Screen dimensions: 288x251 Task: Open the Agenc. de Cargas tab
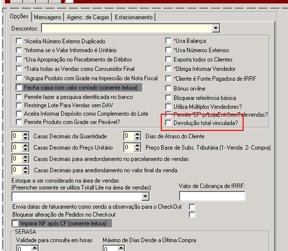tap(88, 17)
